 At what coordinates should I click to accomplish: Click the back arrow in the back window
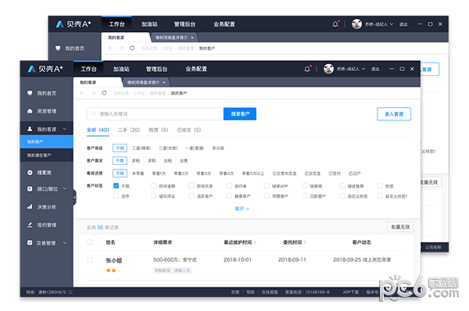coord(110,48)
